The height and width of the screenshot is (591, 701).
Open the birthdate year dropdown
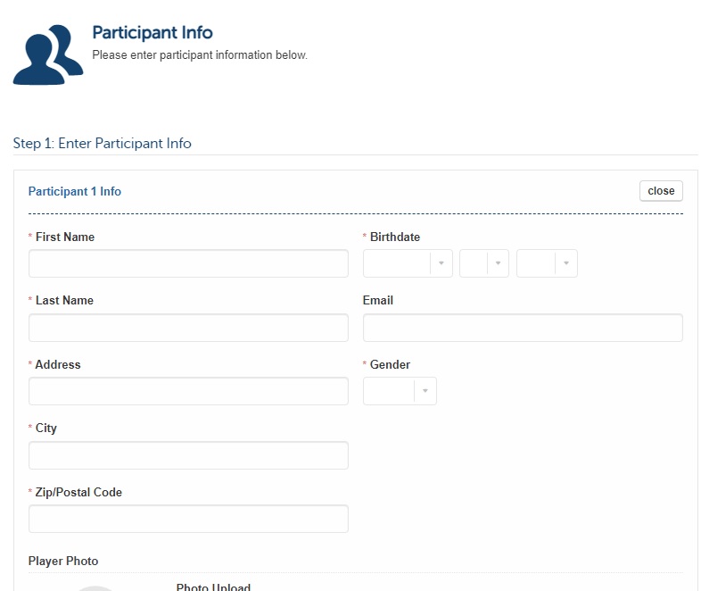[547, 263]
